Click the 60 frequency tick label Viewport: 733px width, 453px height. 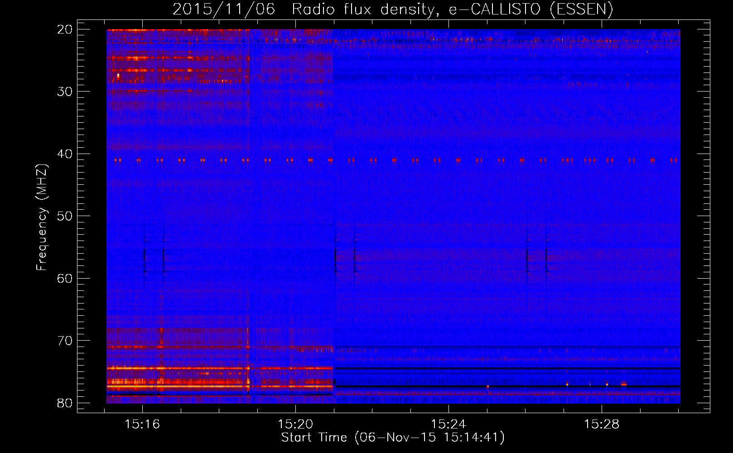coord(65,279)
